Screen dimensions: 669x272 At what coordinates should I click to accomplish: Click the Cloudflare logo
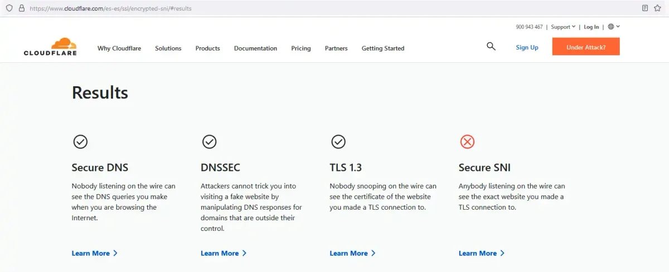pos(50,47)
